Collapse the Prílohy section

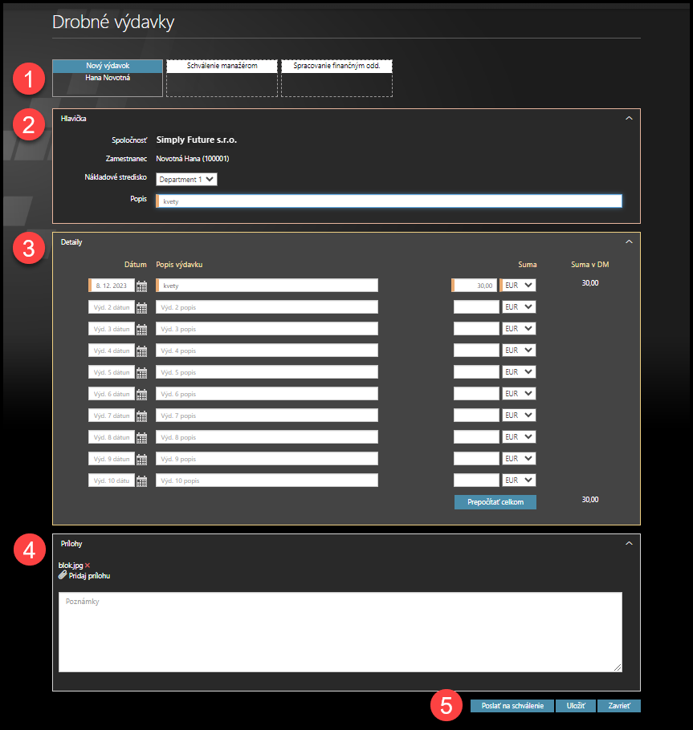[629, 543]
